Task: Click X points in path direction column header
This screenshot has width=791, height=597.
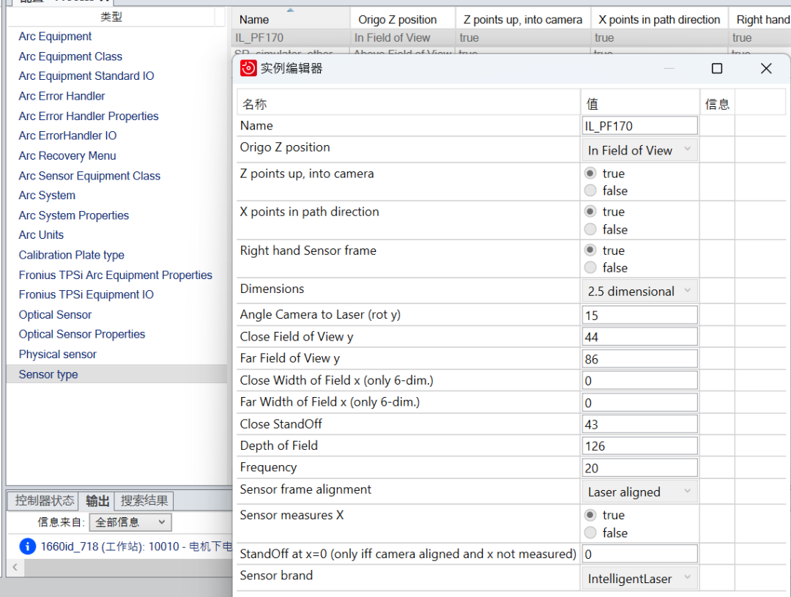Action: click(x=659, y=20)
